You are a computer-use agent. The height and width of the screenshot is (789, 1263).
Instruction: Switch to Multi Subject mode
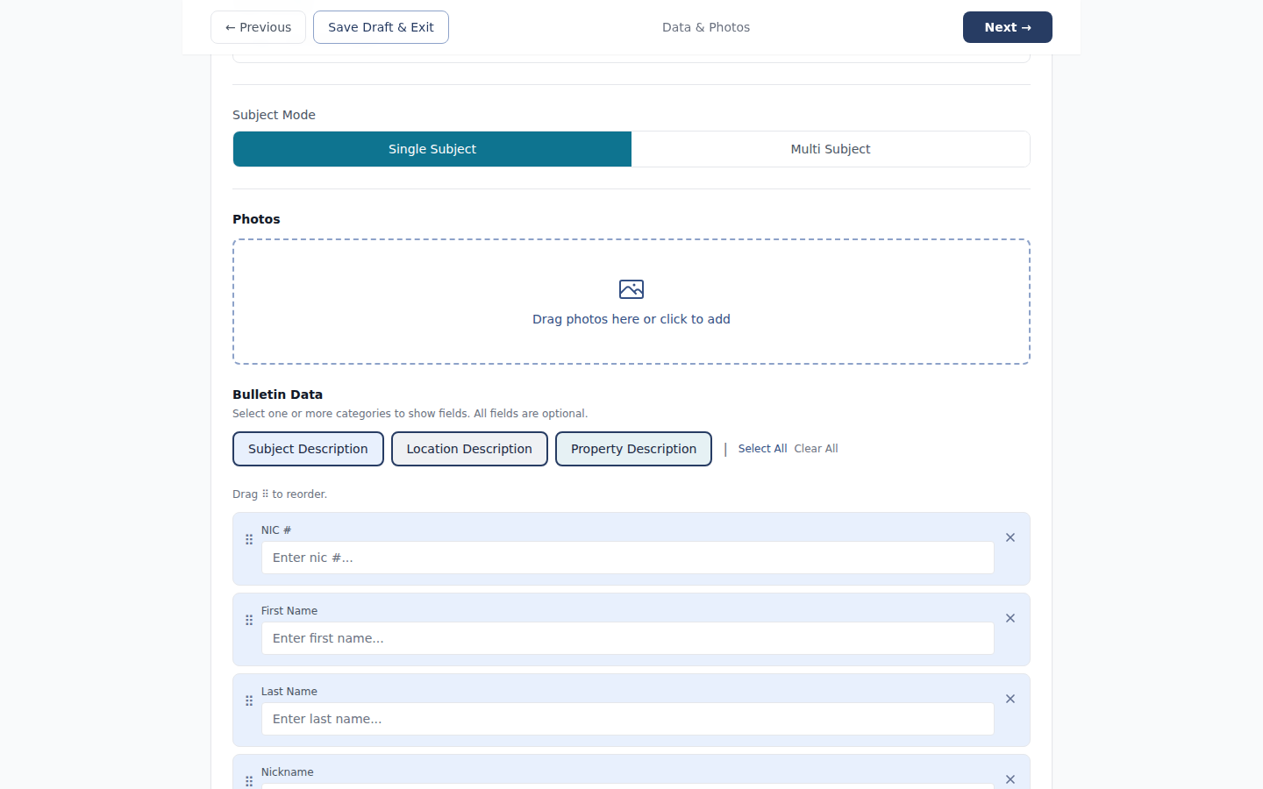point(831,149)
